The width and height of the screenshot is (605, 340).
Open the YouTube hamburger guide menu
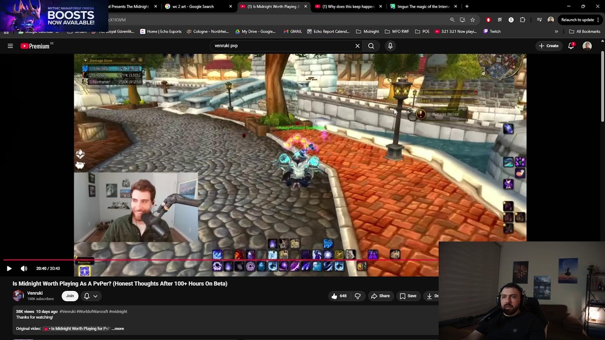click(x=10, y=46)
